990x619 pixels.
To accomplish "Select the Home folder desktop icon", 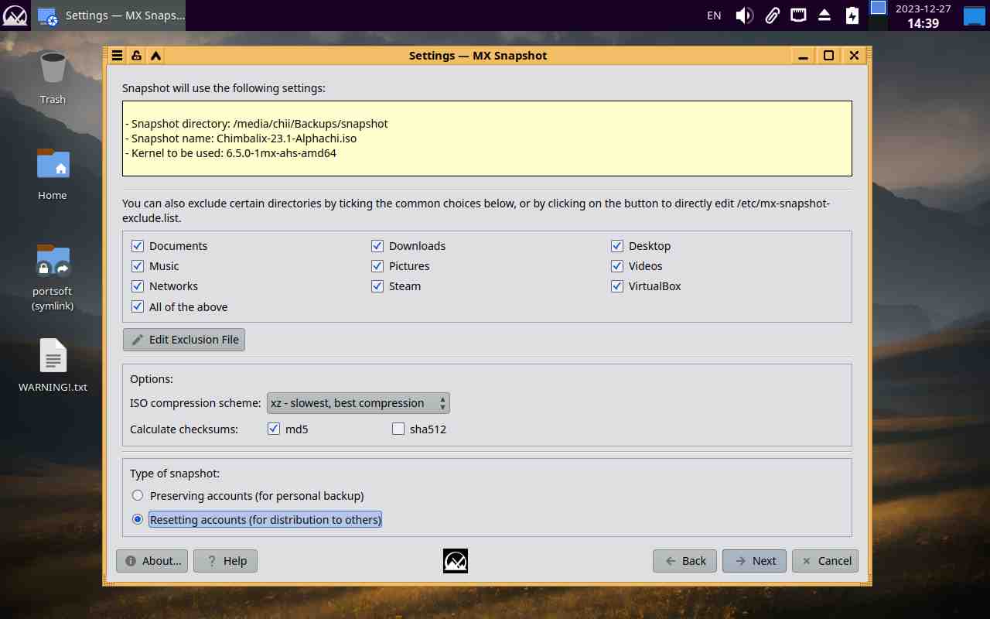I will click(53, 174).
